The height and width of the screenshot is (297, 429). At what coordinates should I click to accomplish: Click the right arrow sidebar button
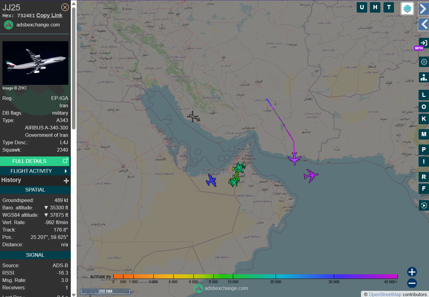coord(423,9)
